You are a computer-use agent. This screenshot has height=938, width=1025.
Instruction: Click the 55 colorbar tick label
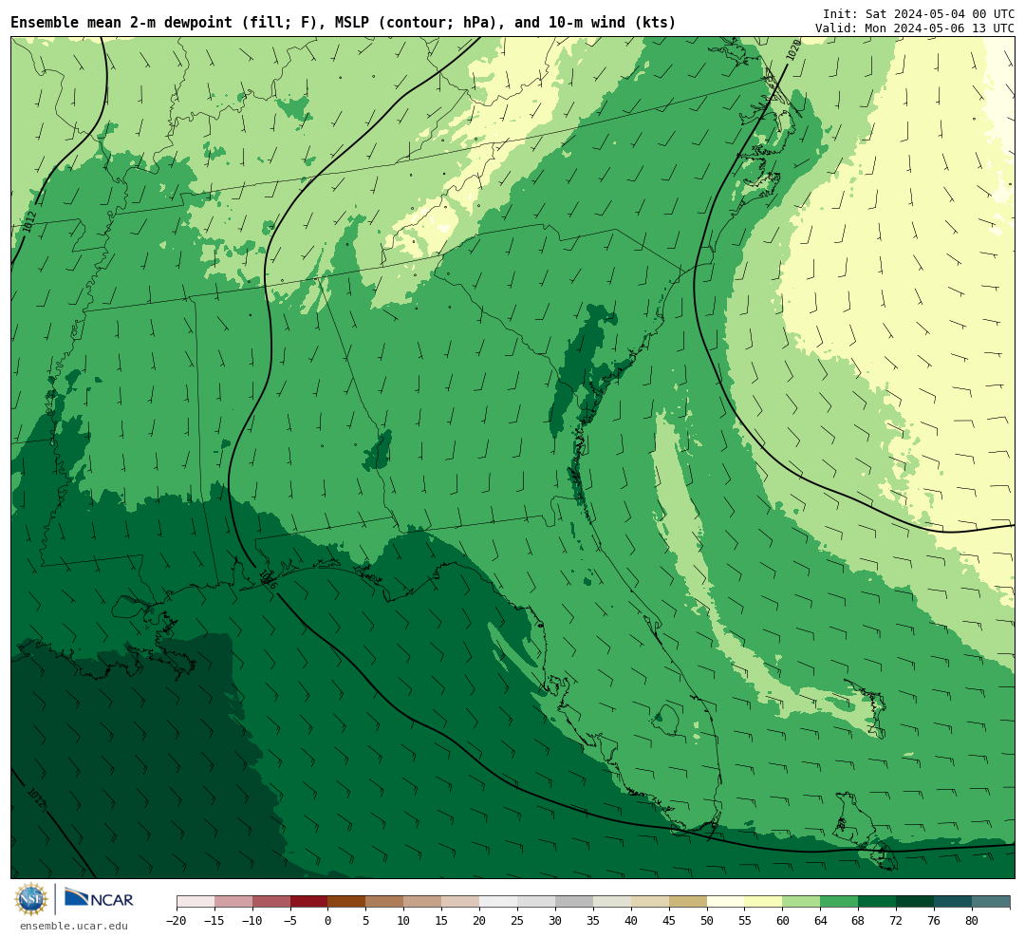(x=745, y=921)
